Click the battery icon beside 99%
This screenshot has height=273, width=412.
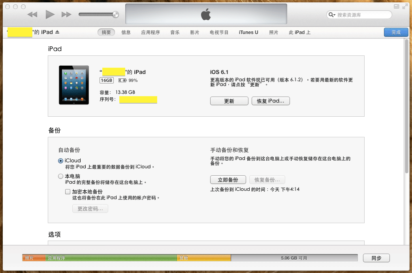[122, 80]
